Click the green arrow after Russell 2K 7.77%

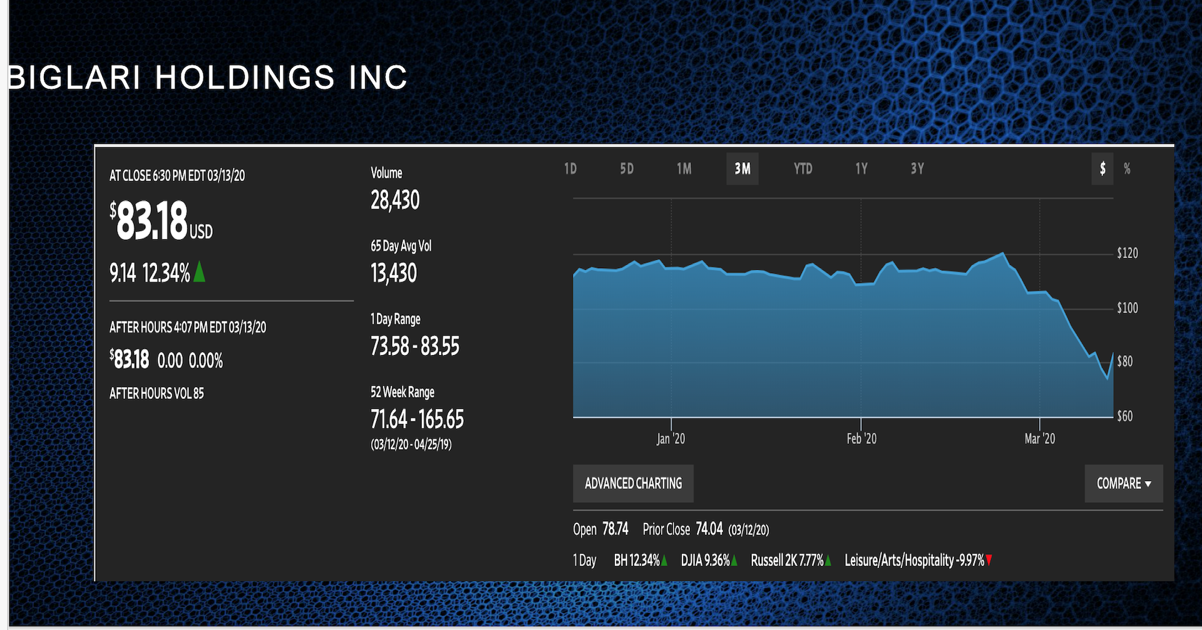(828, 560)
